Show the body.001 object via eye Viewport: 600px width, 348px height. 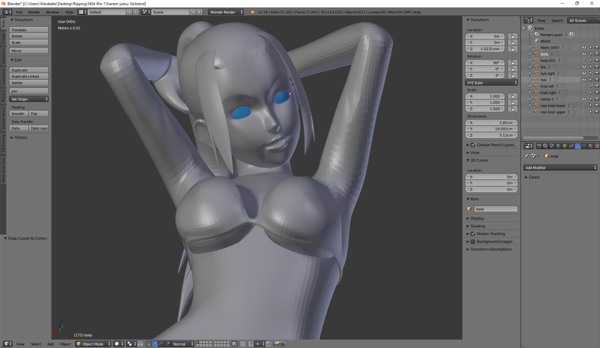584,60
